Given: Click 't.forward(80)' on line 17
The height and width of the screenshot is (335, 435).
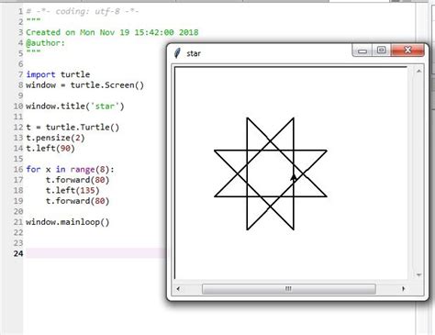Looking at the screenshot, I should [77, 180].
